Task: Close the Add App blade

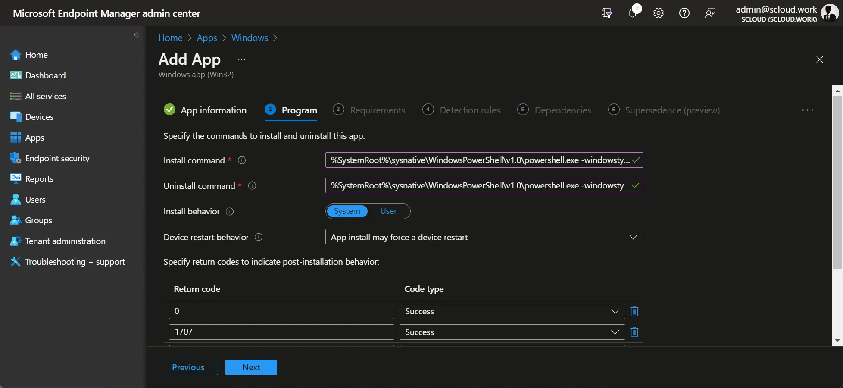Action: click(x=820, y=59)
